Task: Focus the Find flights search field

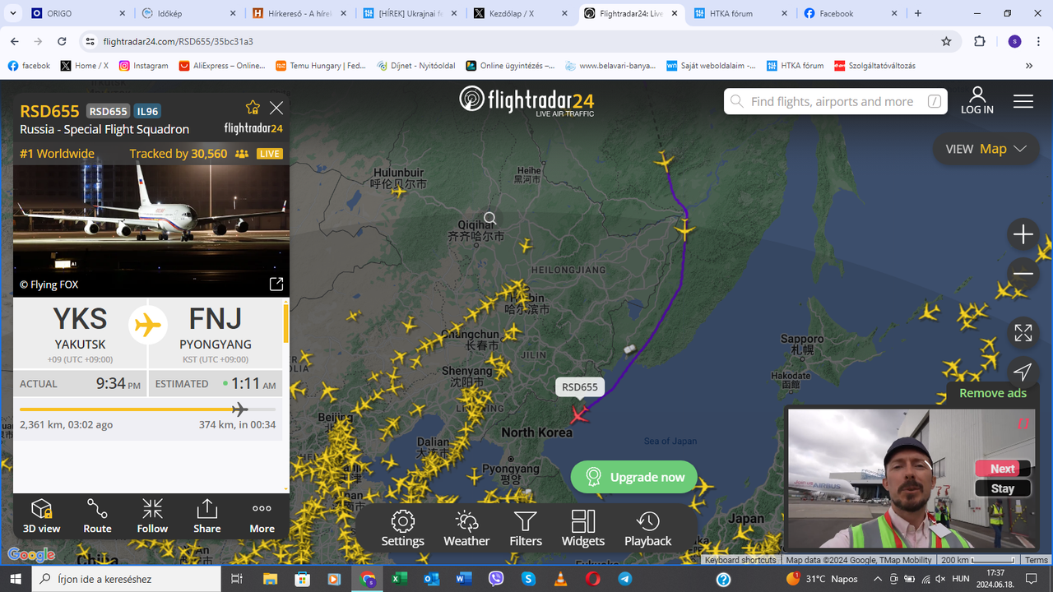Action: point(835,101)
